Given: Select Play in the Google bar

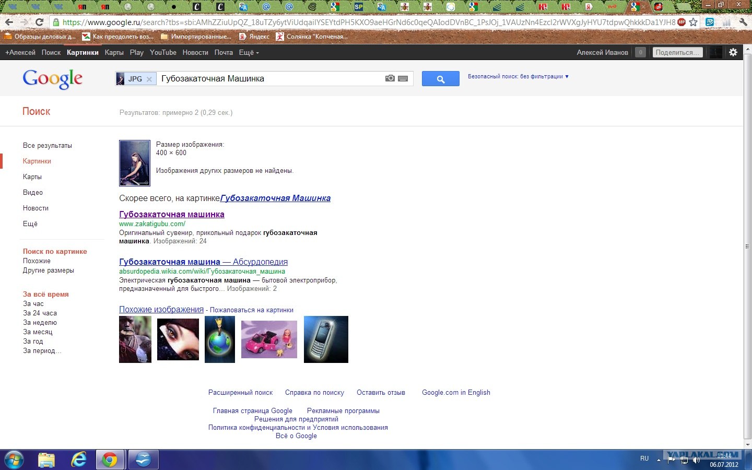Looking at the screenshot, I should pyautogui.click(x=137, y=52).
